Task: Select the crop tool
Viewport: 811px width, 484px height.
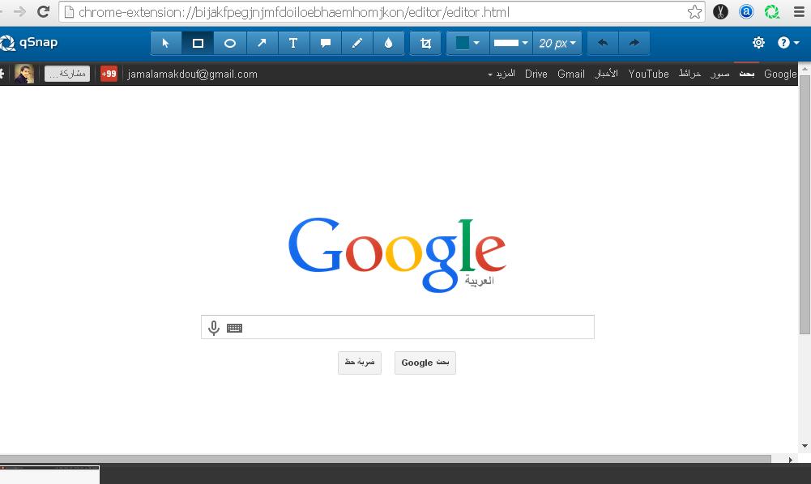Action: [425, 43]
